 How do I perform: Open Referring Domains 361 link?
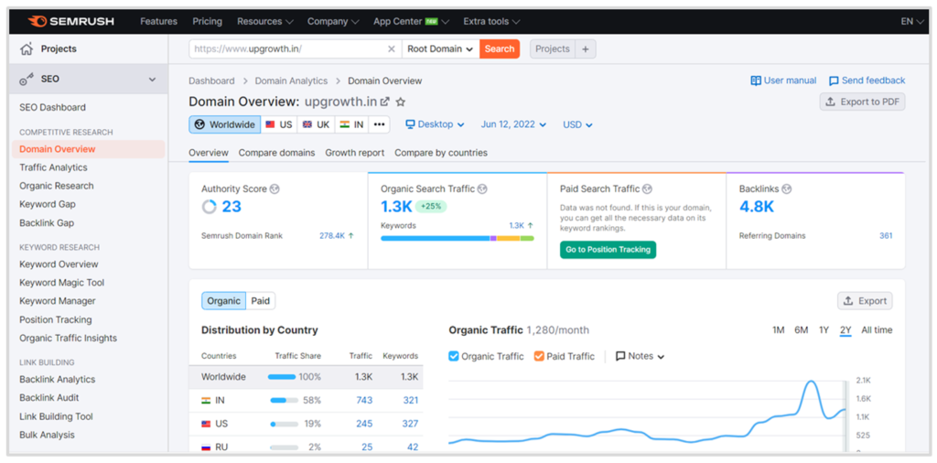pos(886,236)
